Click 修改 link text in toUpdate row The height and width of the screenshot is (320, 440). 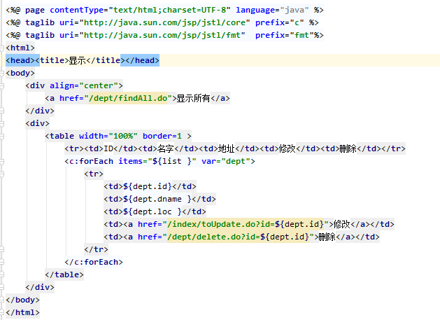click(x=342, y=224)
